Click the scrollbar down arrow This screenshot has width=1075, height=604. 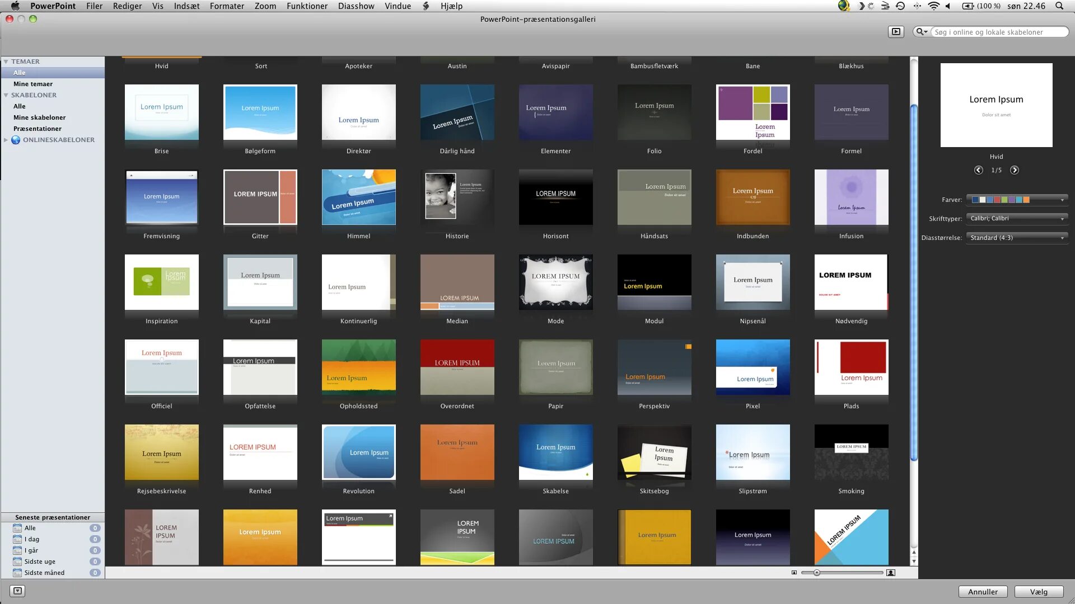914,561
